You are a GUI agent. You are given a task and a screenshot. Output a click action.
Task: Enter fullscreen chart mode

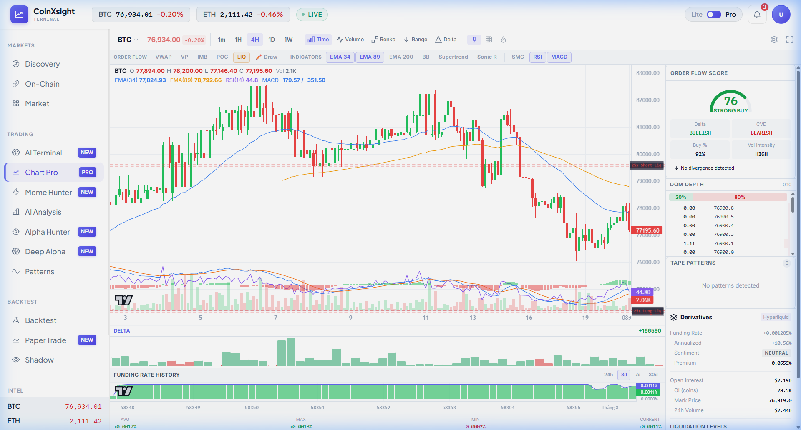790,40
